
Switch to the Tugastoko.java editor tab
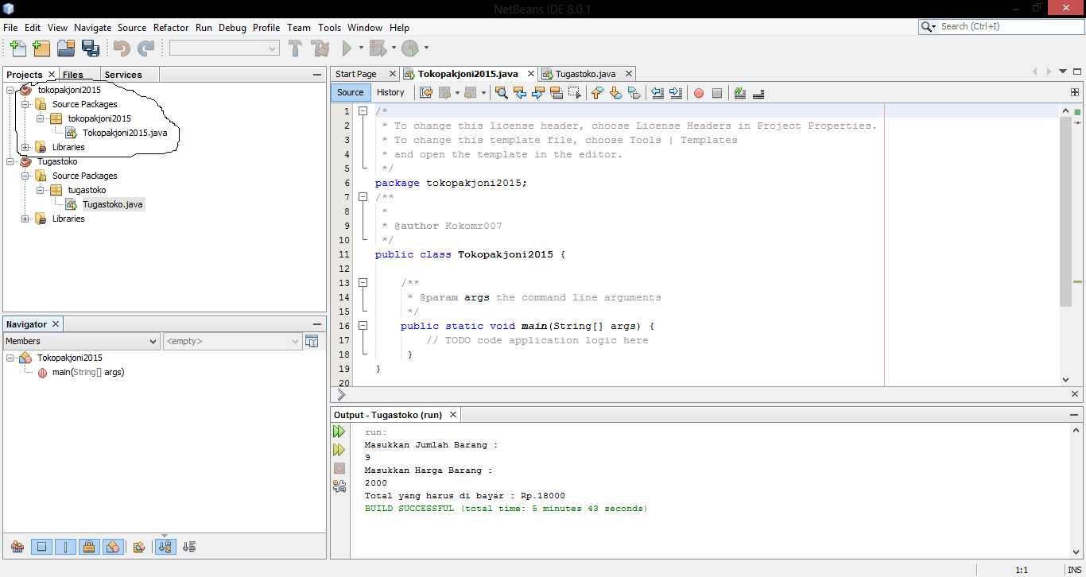[587, 73]
